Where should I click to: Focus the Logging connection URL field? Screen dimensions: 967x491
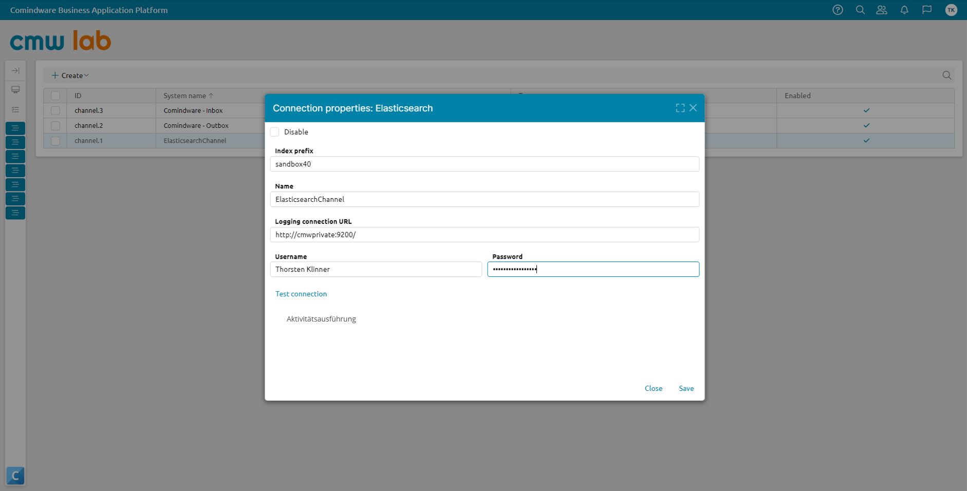485,235
